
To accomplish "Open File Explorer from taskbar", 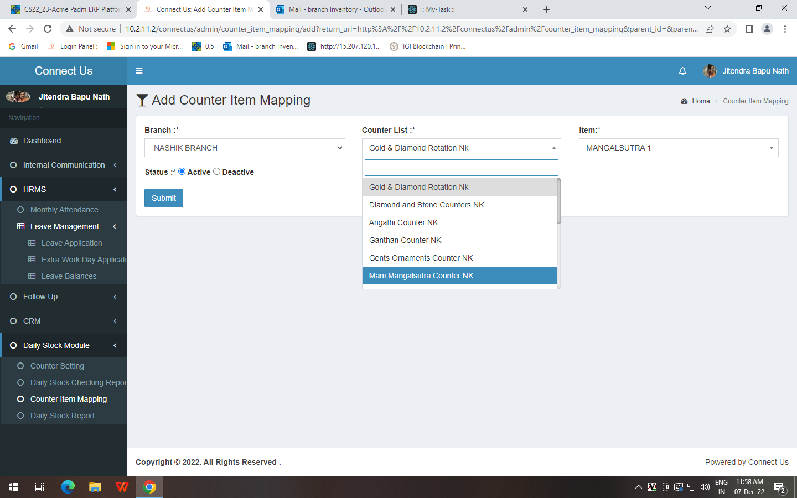I will pyautogui.click(x=95, y=487).
